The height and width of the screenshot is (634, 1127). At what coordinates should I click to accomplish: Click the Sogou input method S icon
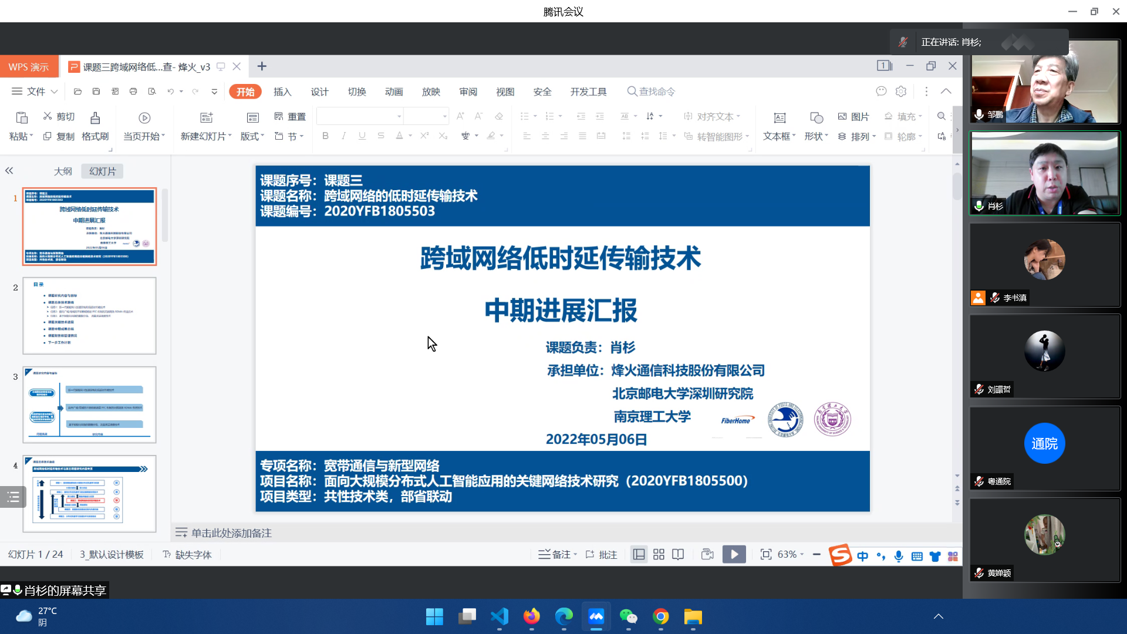coord(841,555)
